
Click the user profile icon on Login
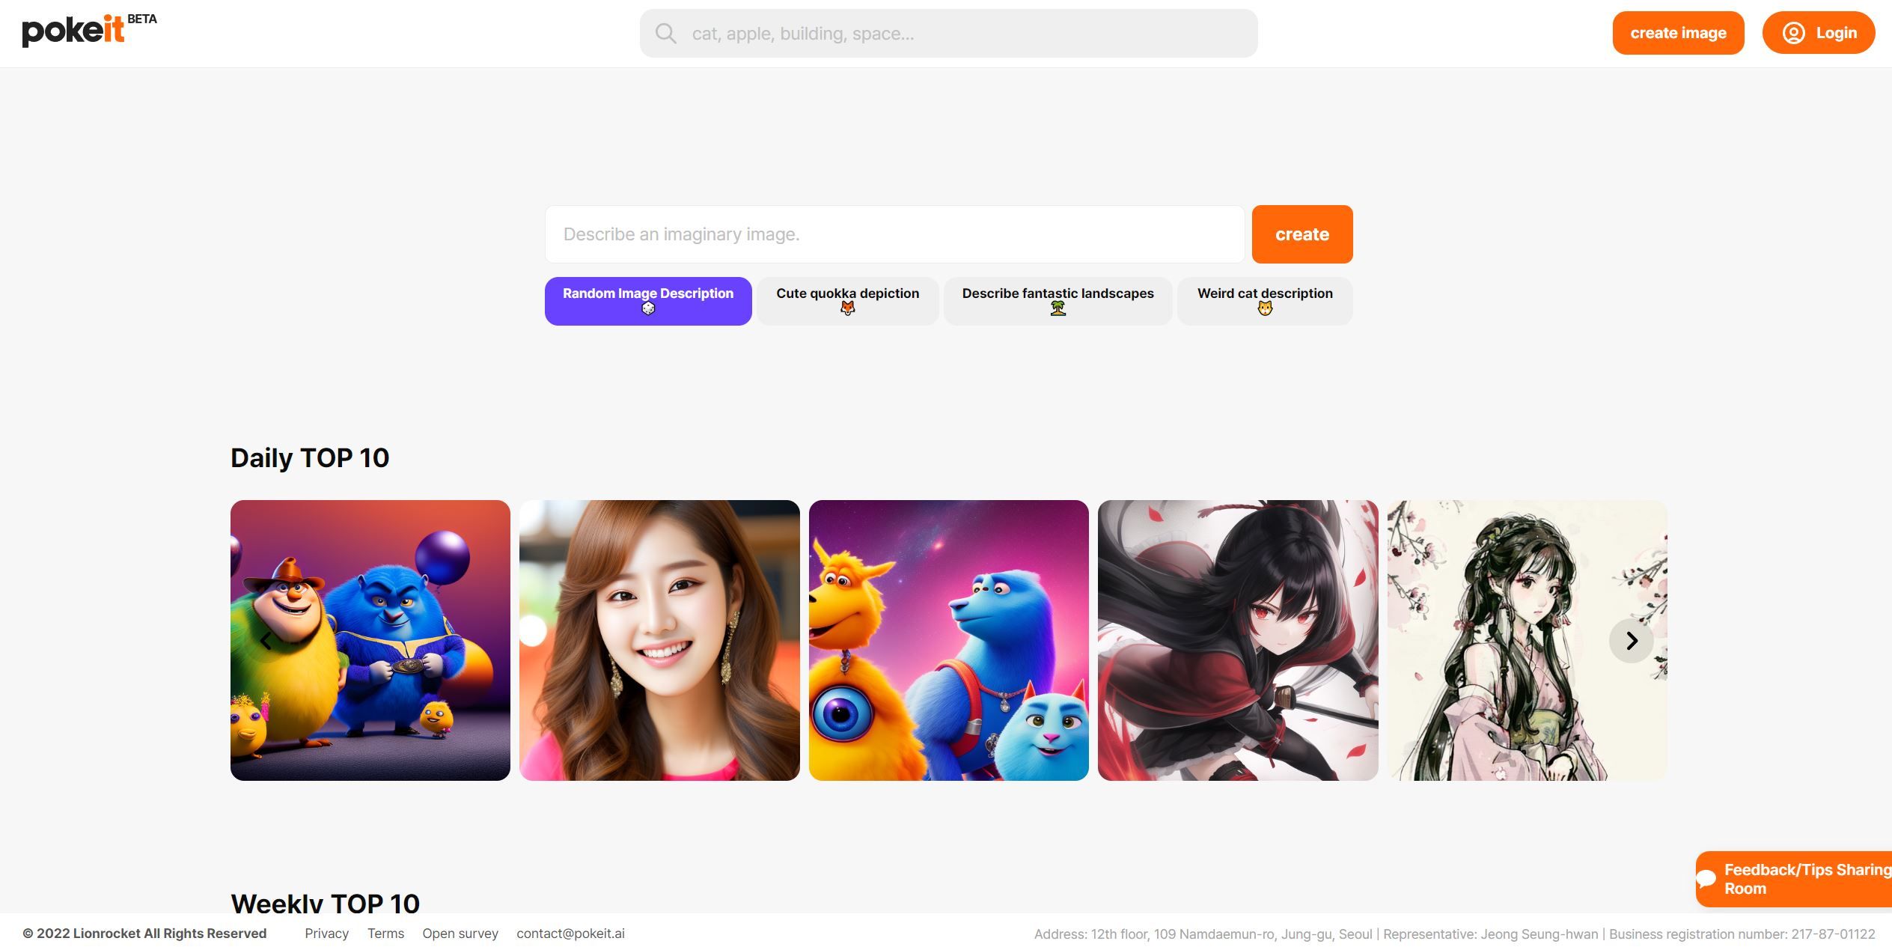(x=1793, y=33)
